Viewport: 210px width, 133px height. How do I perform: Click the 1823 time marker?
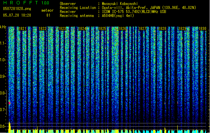(62, 29)
